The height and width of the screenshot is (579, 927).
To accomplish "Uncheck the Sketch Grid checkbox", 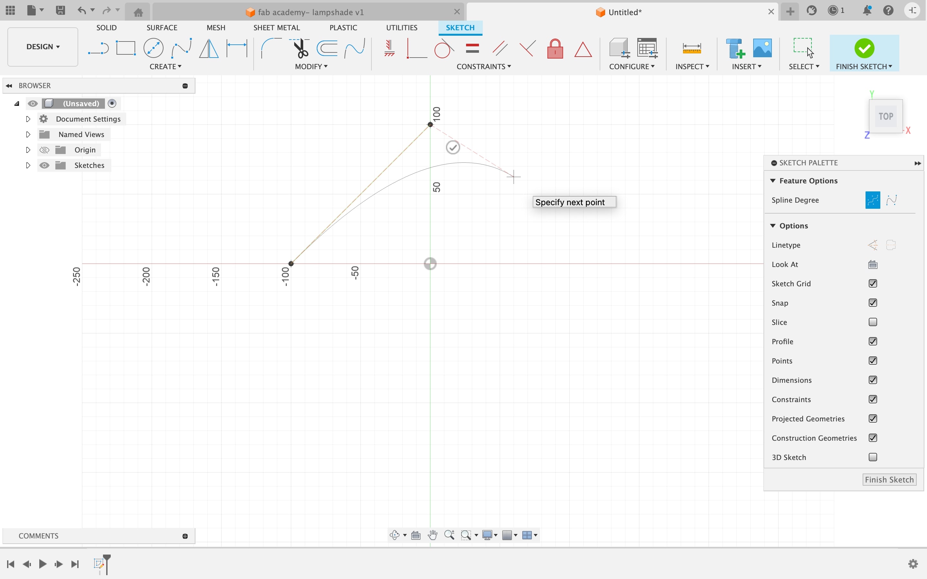I will tap(873, 283).
